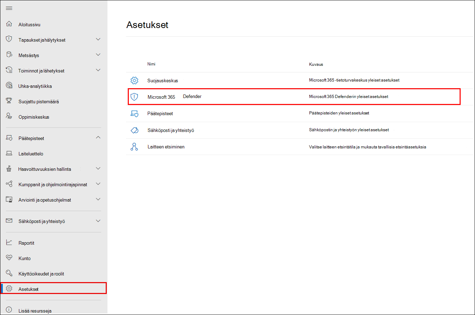
Task: Click 'Microsoft 365 Defenderin yleiset asetukset' description
Action: coord(349,97)
